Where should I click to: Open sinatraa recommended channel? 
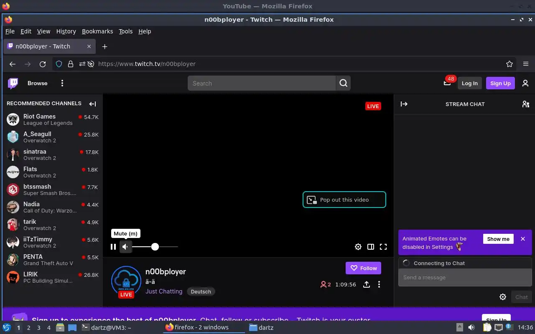tap(52, 154)
